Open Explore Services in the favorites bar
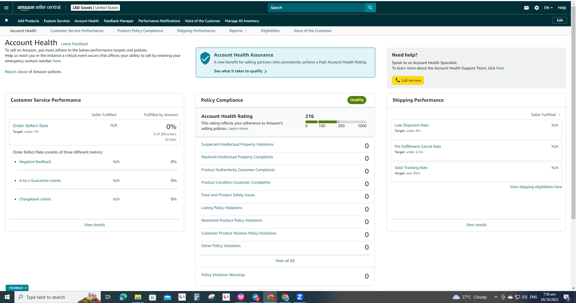The height and width of the screenshot is (303, 576). click(x=57, y=21)
